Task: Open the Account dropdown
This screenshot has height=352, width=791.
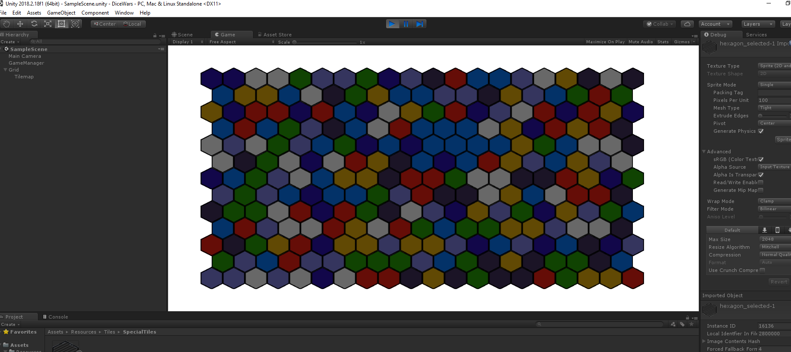Action: click(715, 24)
